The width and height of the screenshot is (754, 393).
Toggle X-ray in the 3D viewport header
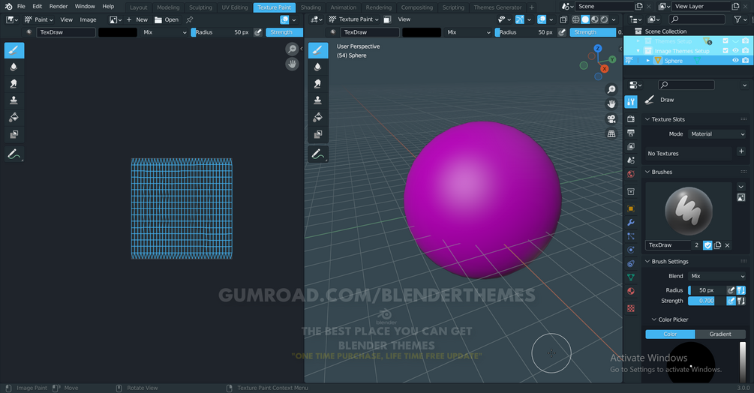563,19
